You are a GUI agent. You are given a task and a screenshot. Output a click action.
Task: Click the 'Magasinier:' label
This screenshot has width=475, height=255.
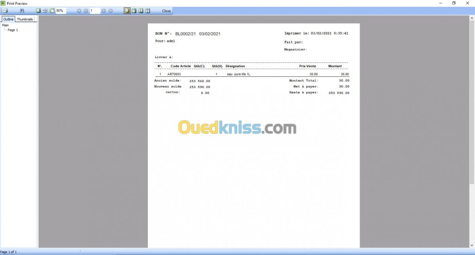[x=296, y=49]
